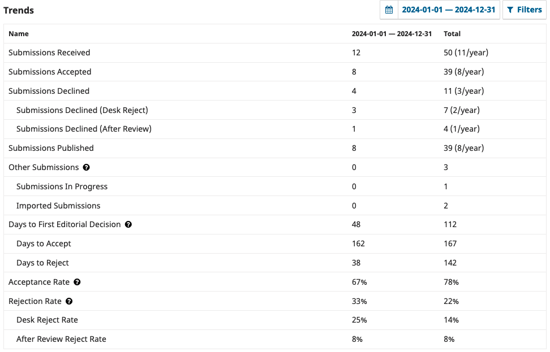Viewport: 550px width, 352px height.
Task: Click the Imported Submissions row label
Action: pyautogui.click(x=58, y=206)
